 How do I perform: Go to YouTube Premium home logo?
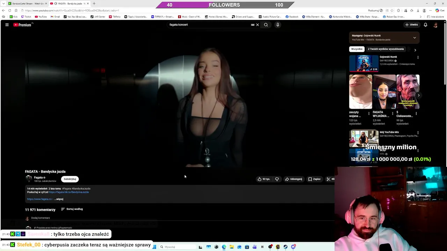[x=23, y=25]
